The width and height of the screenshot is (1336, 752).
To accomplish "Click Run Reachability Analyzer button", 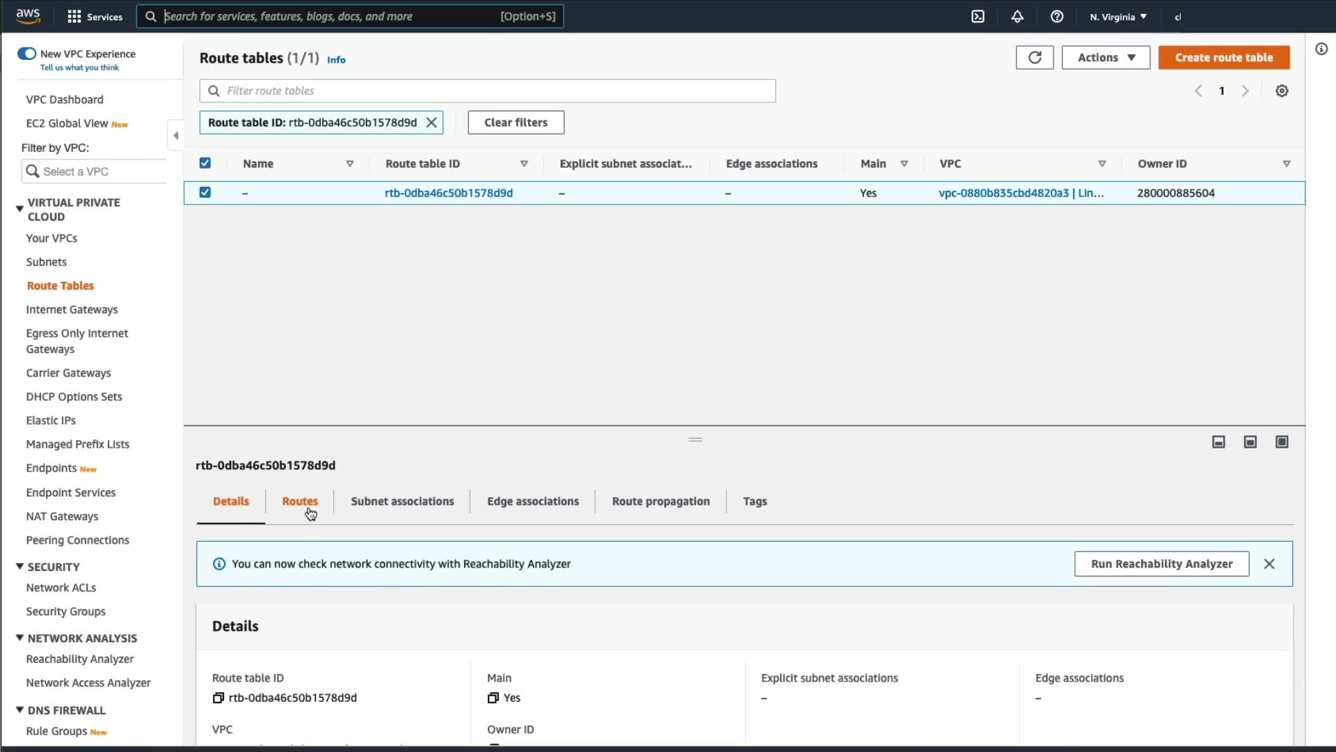I will 1161,564.
